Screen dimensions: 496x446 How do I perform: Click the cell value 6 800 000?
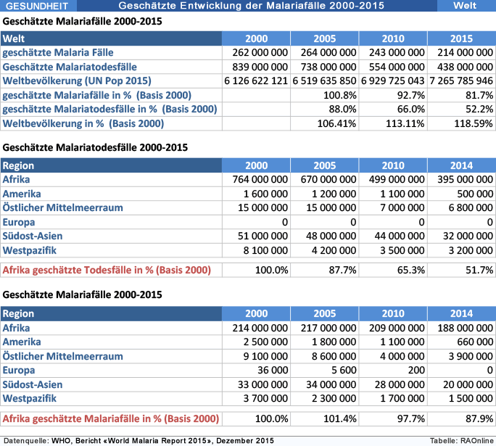[x=471, y=208]
